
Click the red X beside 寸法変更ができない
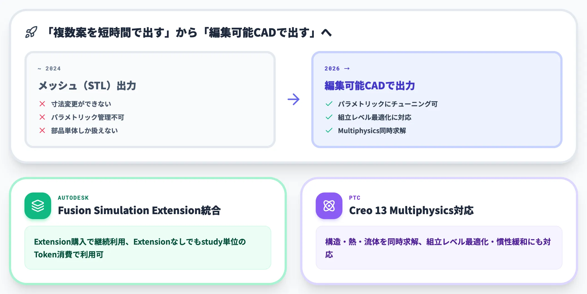tap(42, 104)
